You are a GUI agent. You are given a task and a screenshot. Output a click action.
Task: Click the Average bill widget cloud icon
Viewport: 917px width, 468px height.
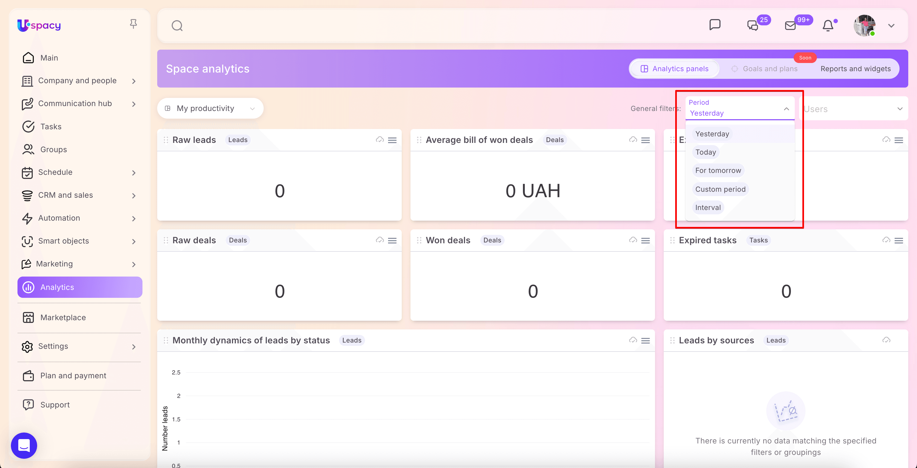point(633,140)
